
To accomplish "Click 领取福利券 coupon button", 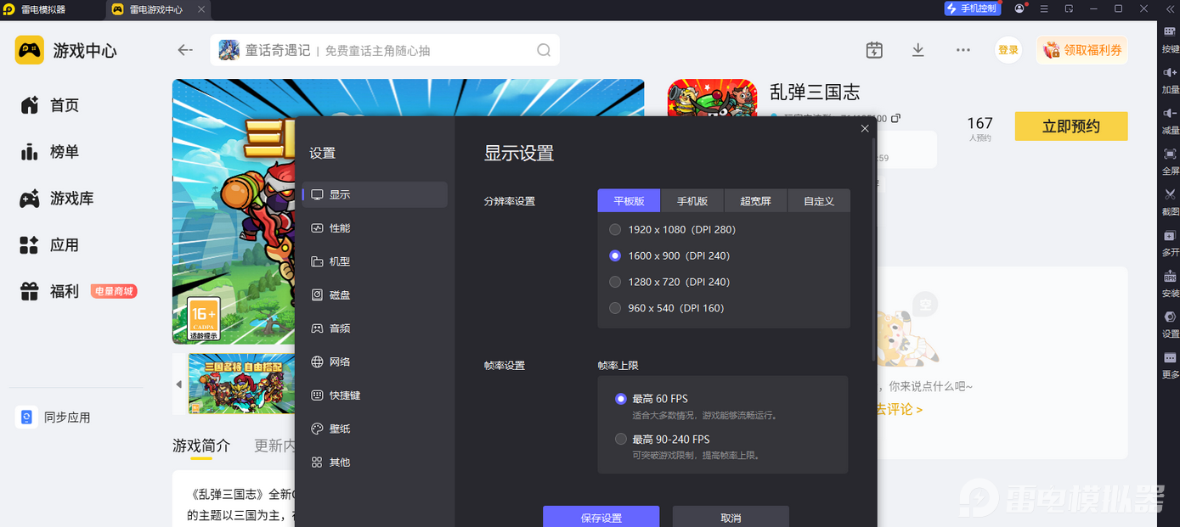I will pos(1082,50).
